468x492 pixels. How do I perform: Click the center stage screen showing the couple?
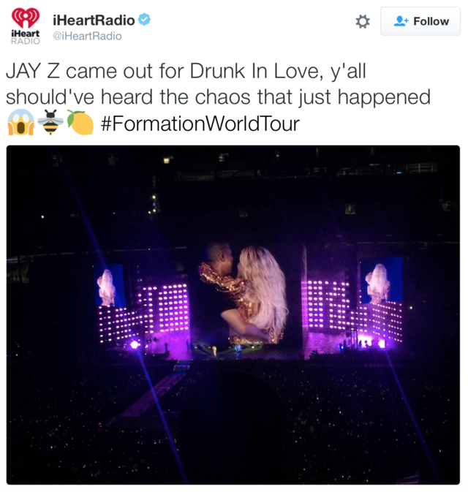(x=244, y=293)
